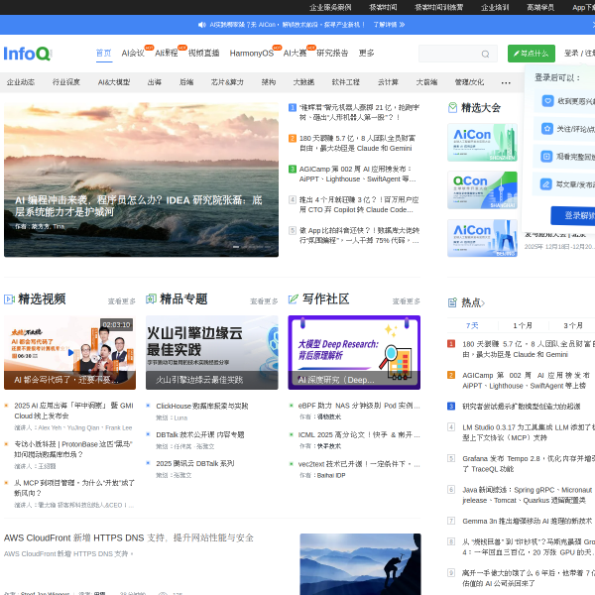
Task: Select the 软件工程 category
Action: [345, 82]
